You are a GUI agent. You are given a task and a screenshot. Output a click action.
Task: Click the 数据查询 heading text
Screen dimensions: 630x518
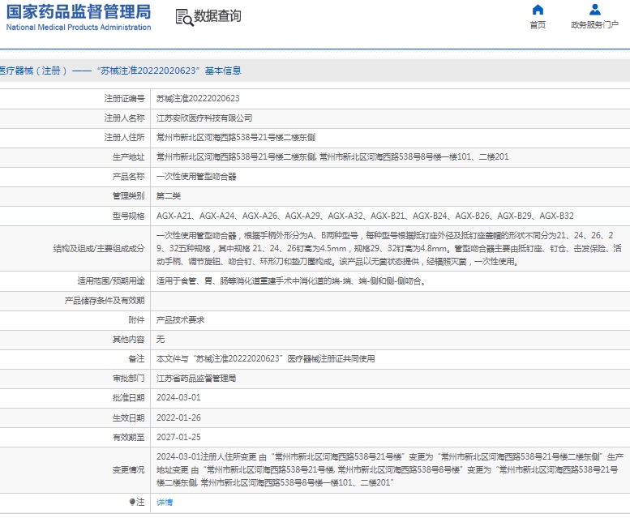tap(217, 16)
